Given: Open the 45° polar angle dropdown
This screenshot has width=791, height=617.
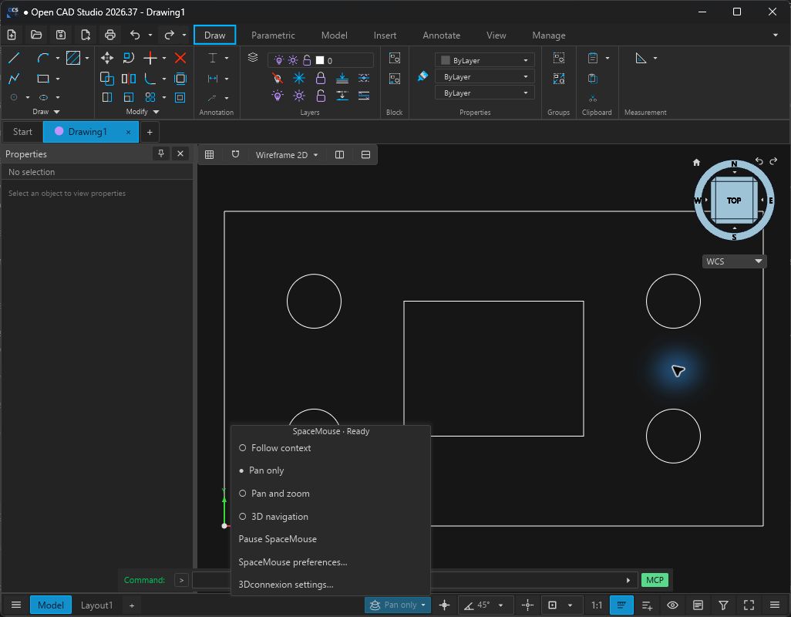Looking at the screenshot, I should 501,605.
